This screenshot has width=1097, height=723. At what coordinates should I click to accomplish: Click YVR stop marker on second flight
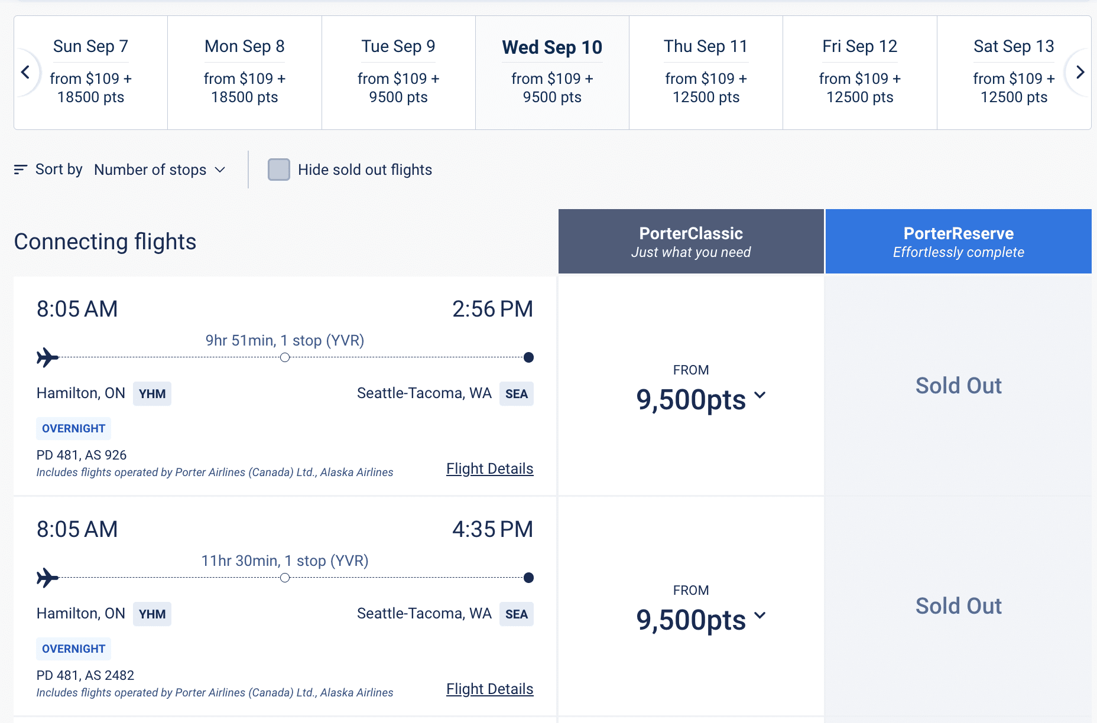click(x=285, y=578)
